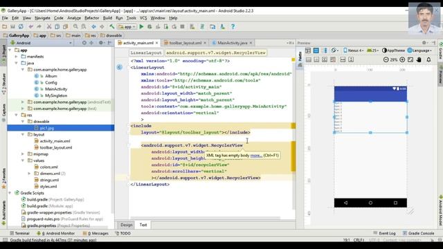Click the Redo arrow in the main toolbar
Screen dimensions: 443x249
[39, 26]
